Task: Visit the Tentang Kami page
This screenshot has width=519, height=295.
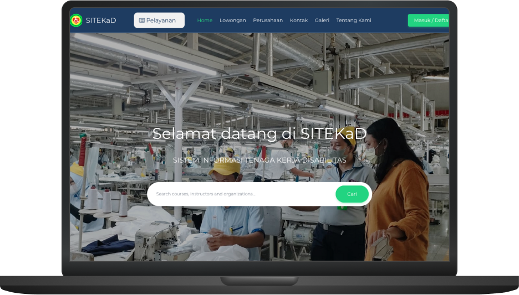Action: pos(353,20)
